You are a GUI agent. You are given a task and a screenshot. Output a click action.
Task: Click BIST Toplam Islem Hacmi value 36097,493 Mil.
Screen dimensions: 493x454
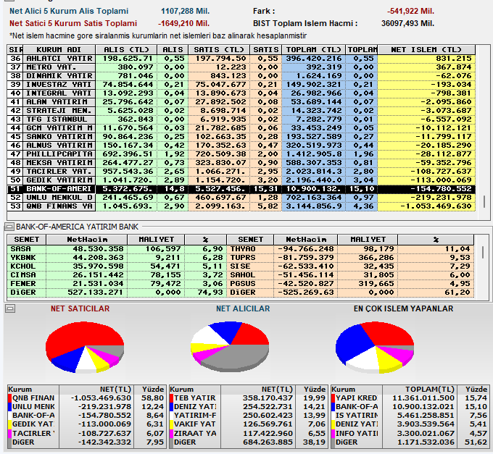(407, 24)
